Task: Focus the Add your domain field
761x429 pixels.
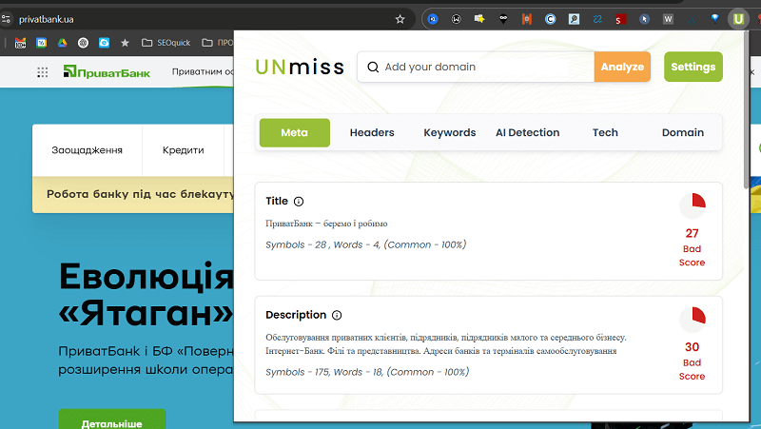Action: (476, 67)
